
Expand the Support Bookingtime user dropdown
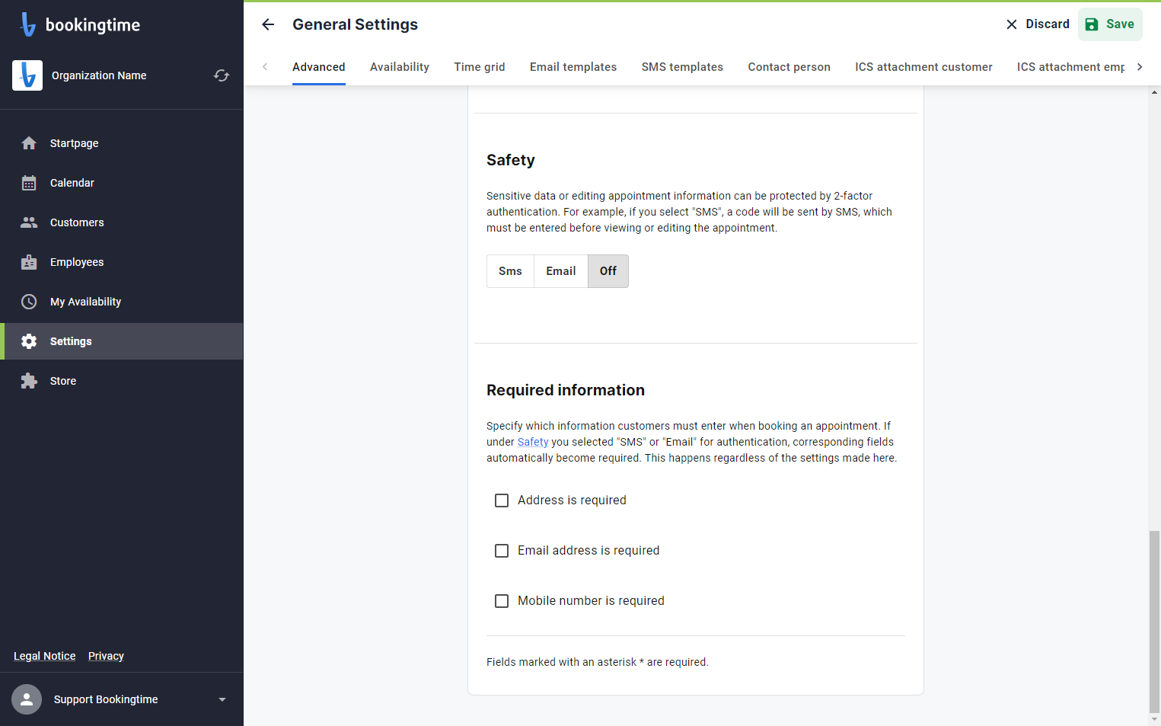222,699
